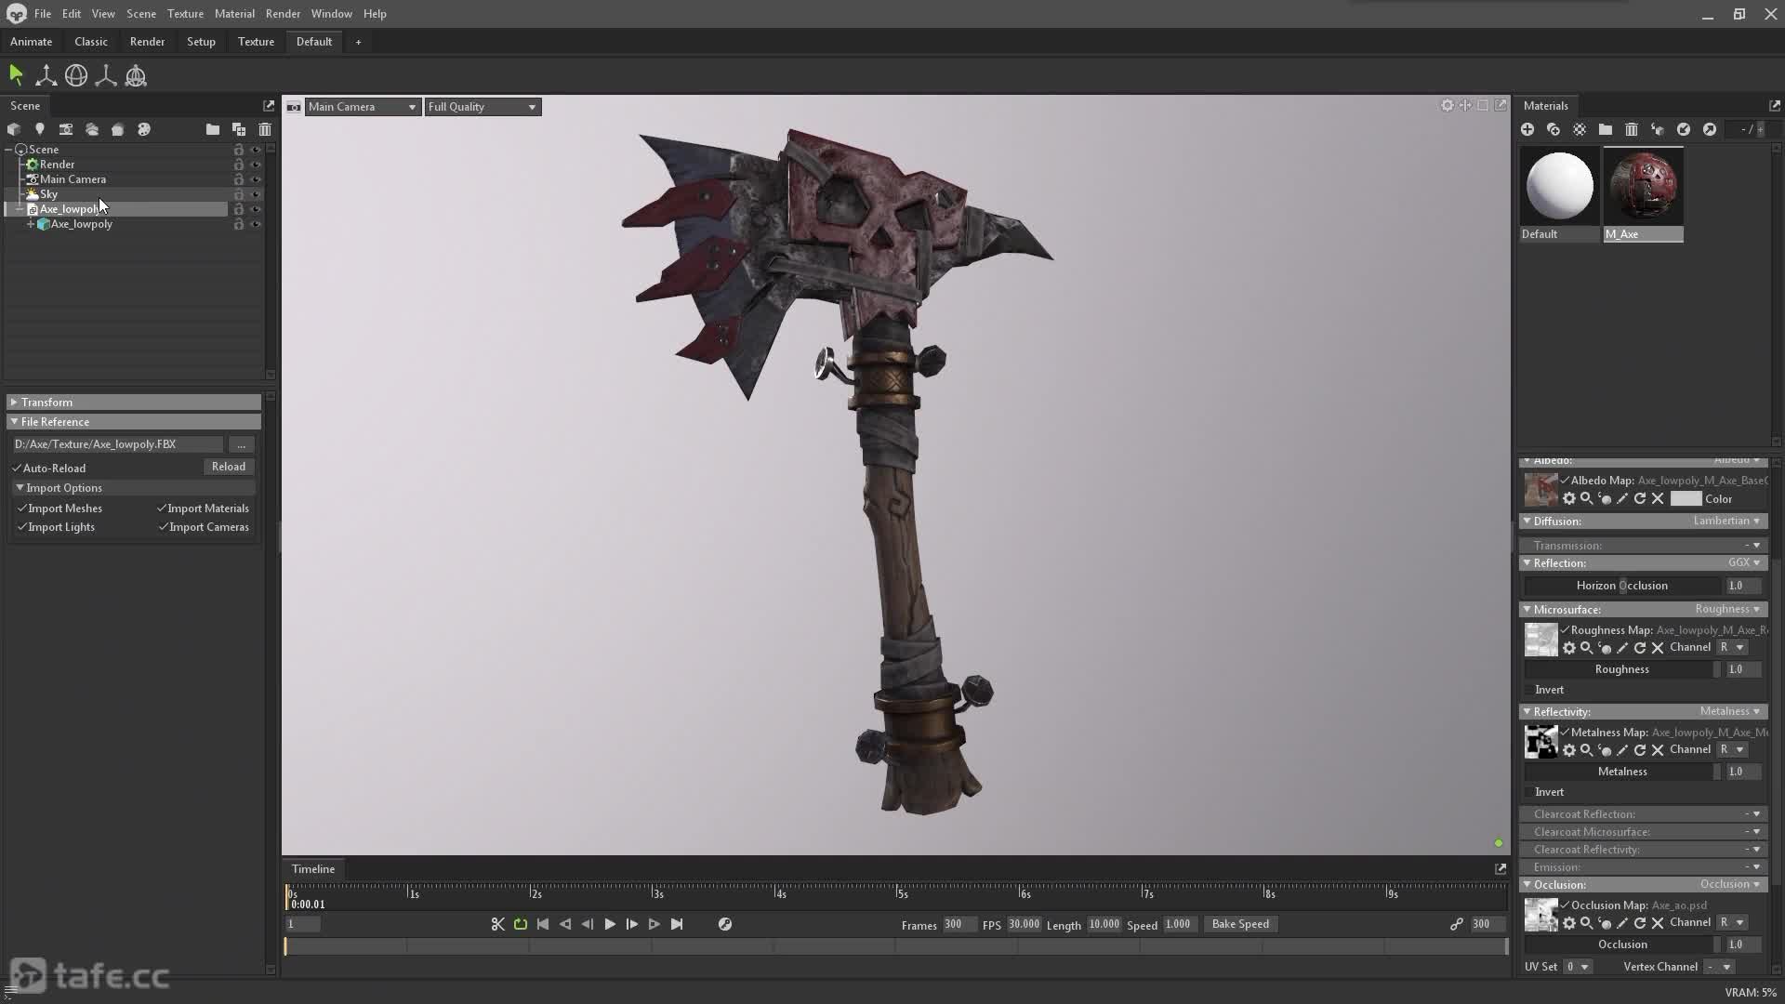Step forward one frame

[x=632, y=924]
